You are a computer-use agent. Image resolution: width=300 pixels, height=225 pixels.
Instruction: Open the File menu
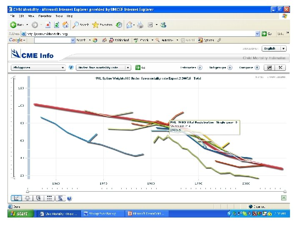tap(12, 16)
